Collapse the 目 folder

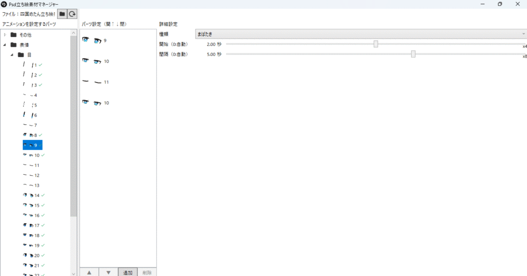tap(12, 54)
